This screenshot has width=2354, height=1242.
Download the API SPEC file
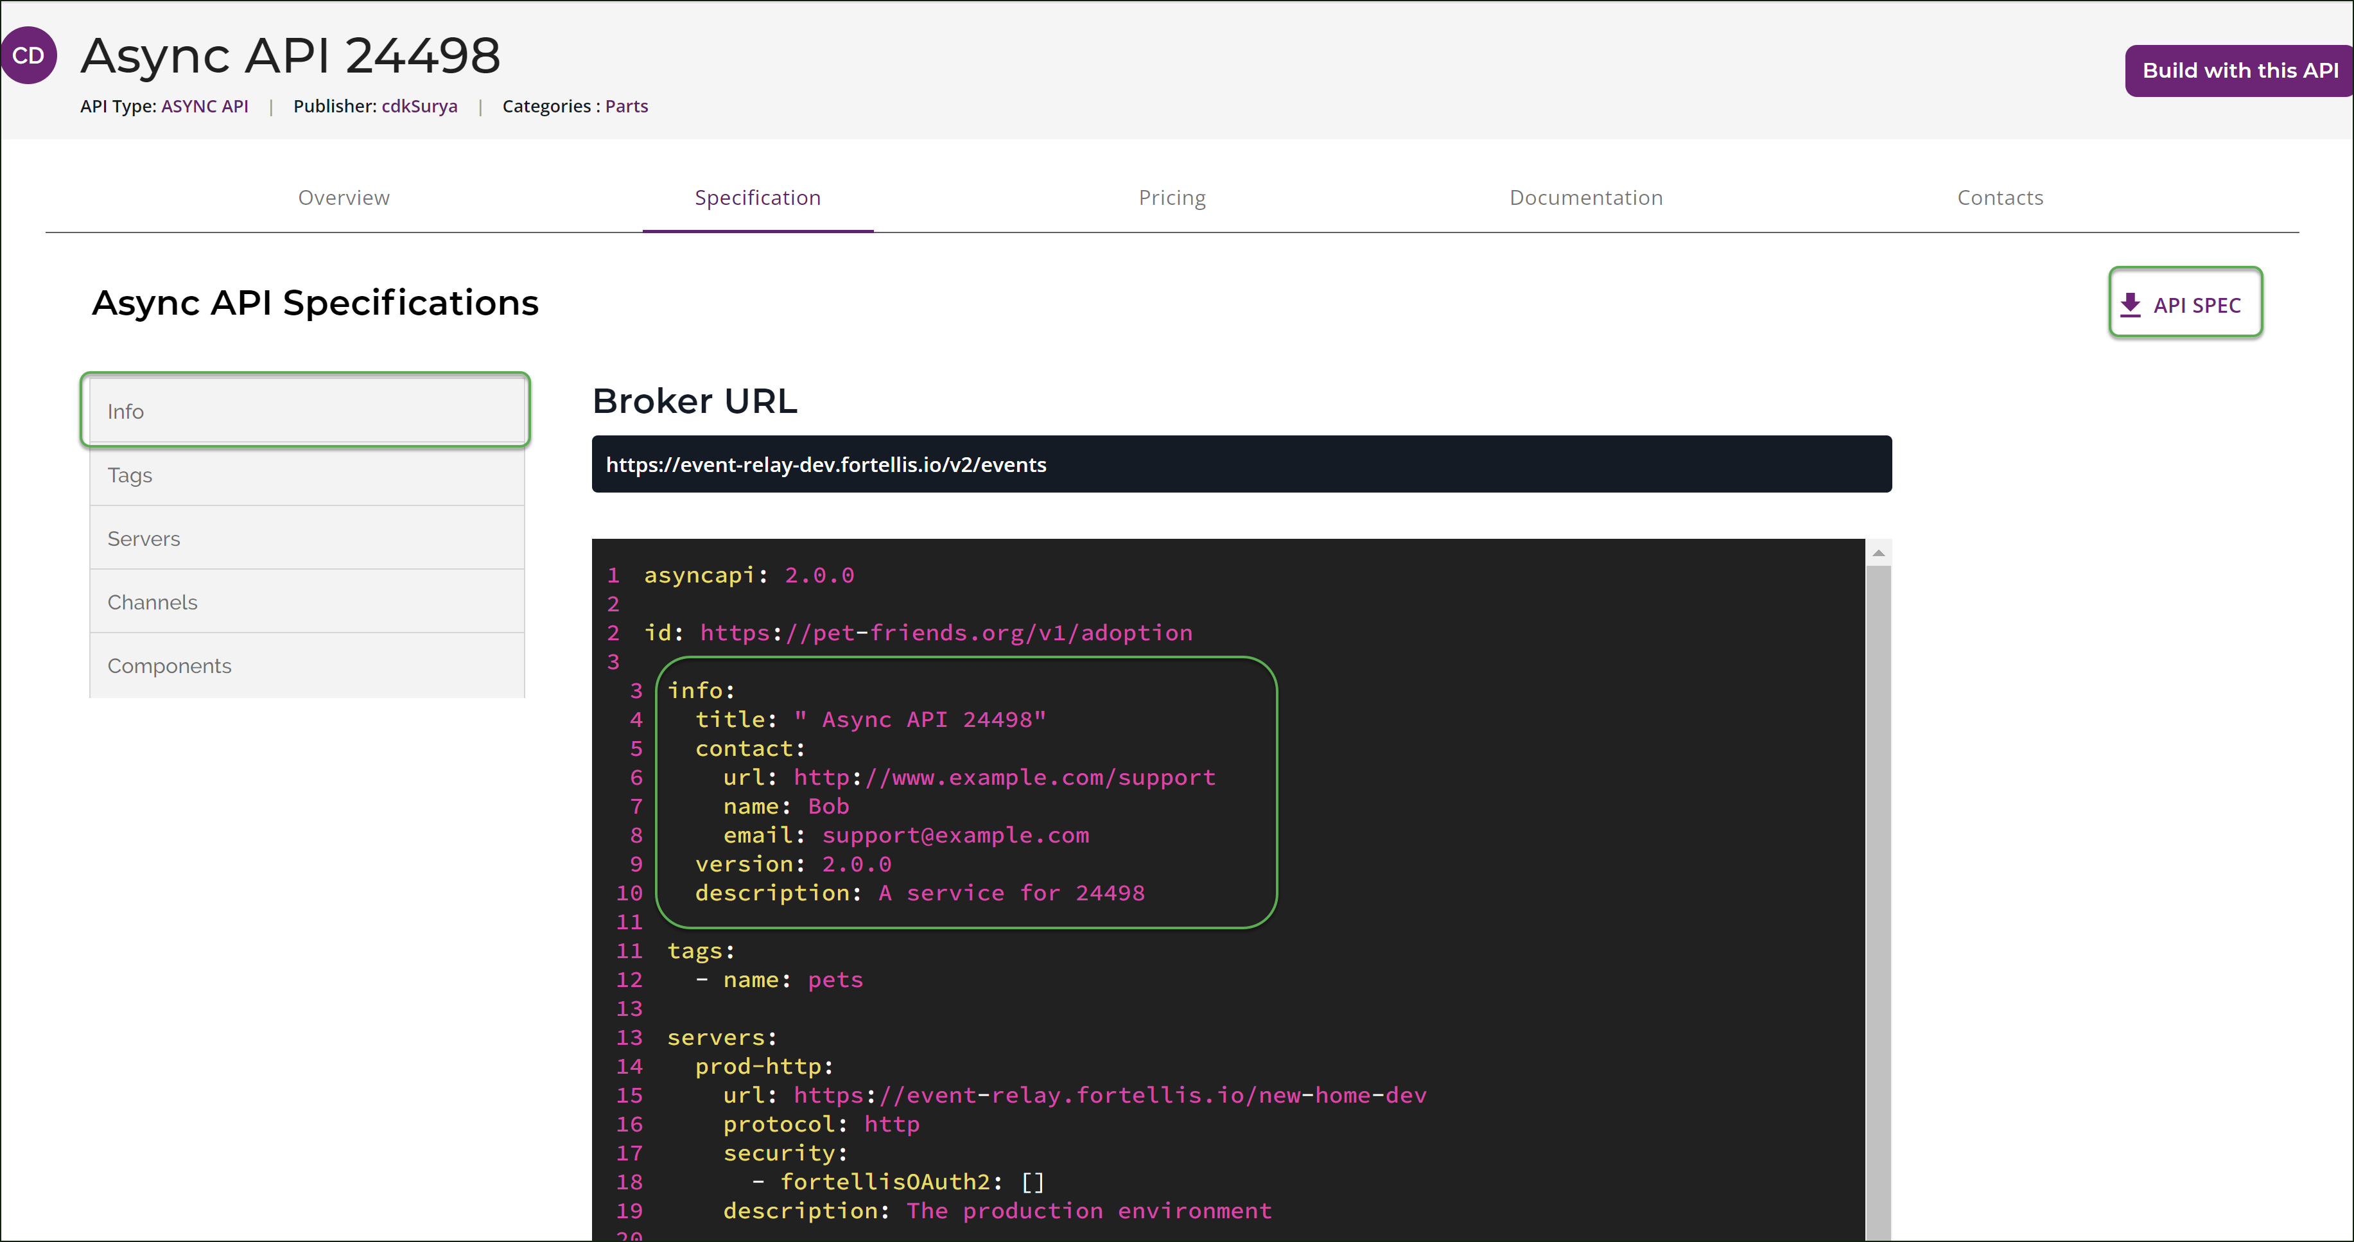click(2185, 304)
